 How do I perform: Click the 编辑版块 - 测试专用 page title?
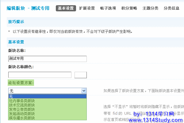coord(28,8)
